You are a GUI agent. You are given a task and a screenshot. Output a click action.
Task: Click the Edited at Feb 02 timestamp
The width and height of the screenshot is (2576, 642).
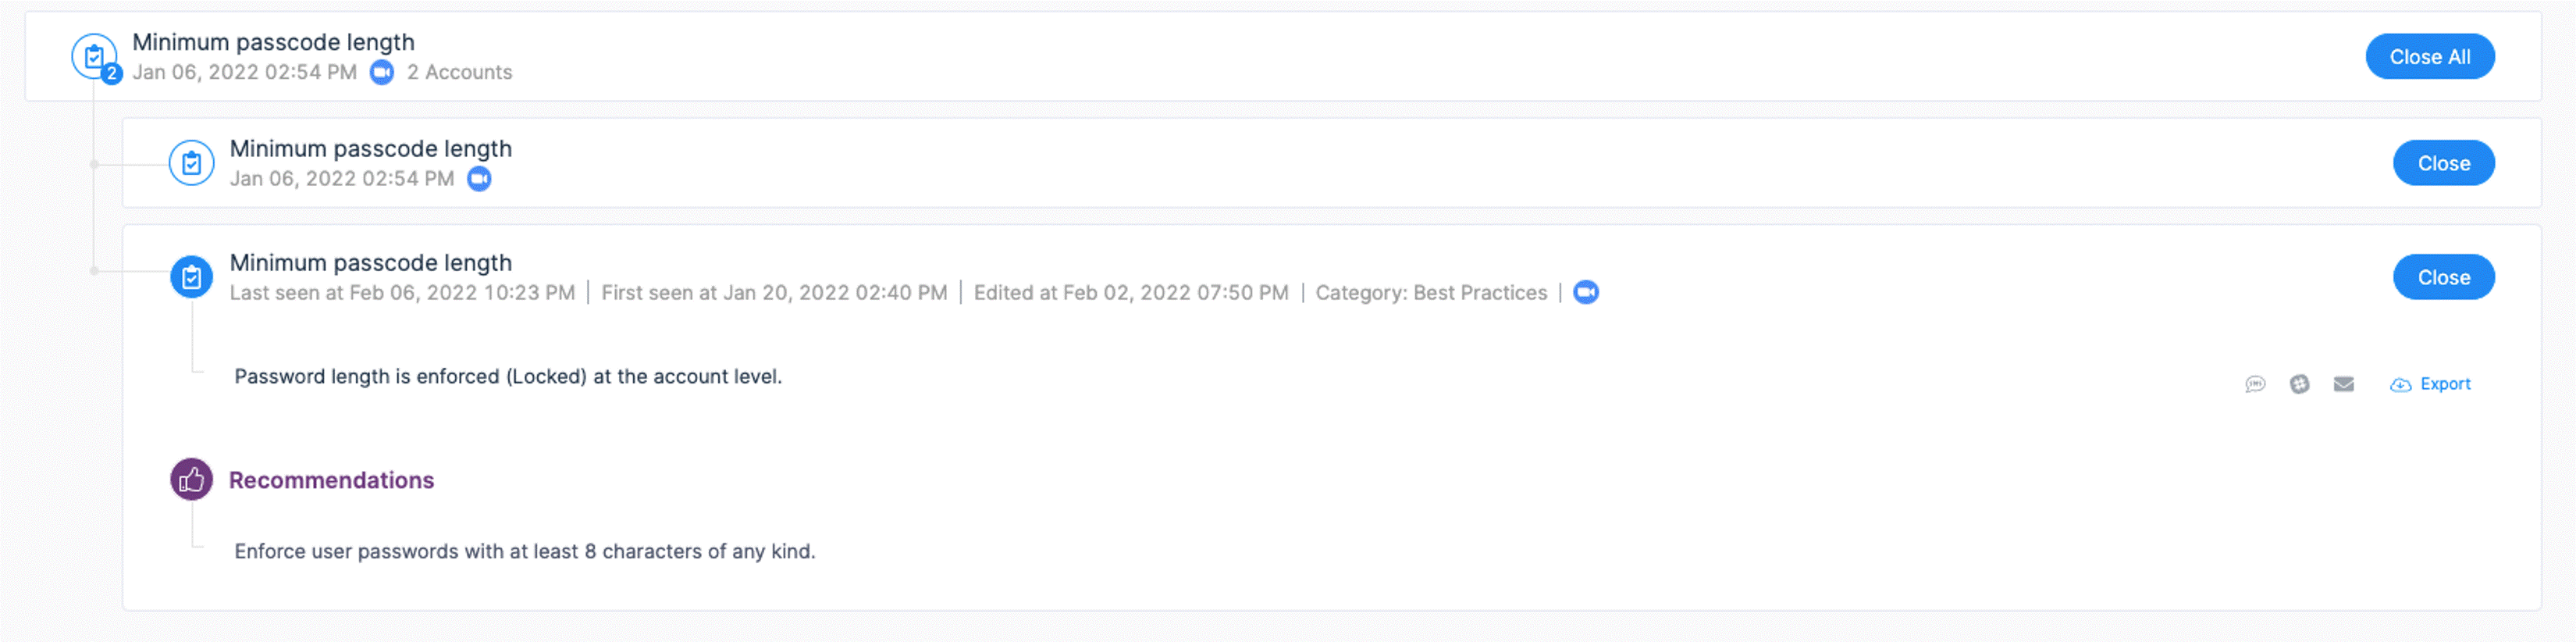[1131, 292]
